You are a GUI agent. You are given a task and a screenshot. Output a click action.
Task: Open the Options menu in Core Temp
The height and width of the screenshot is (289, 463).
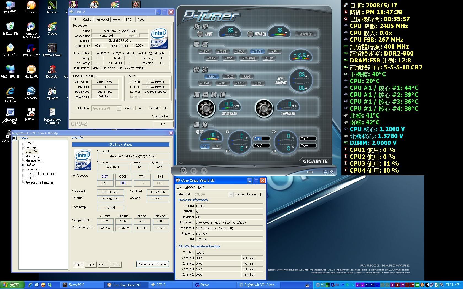(190, 187)
